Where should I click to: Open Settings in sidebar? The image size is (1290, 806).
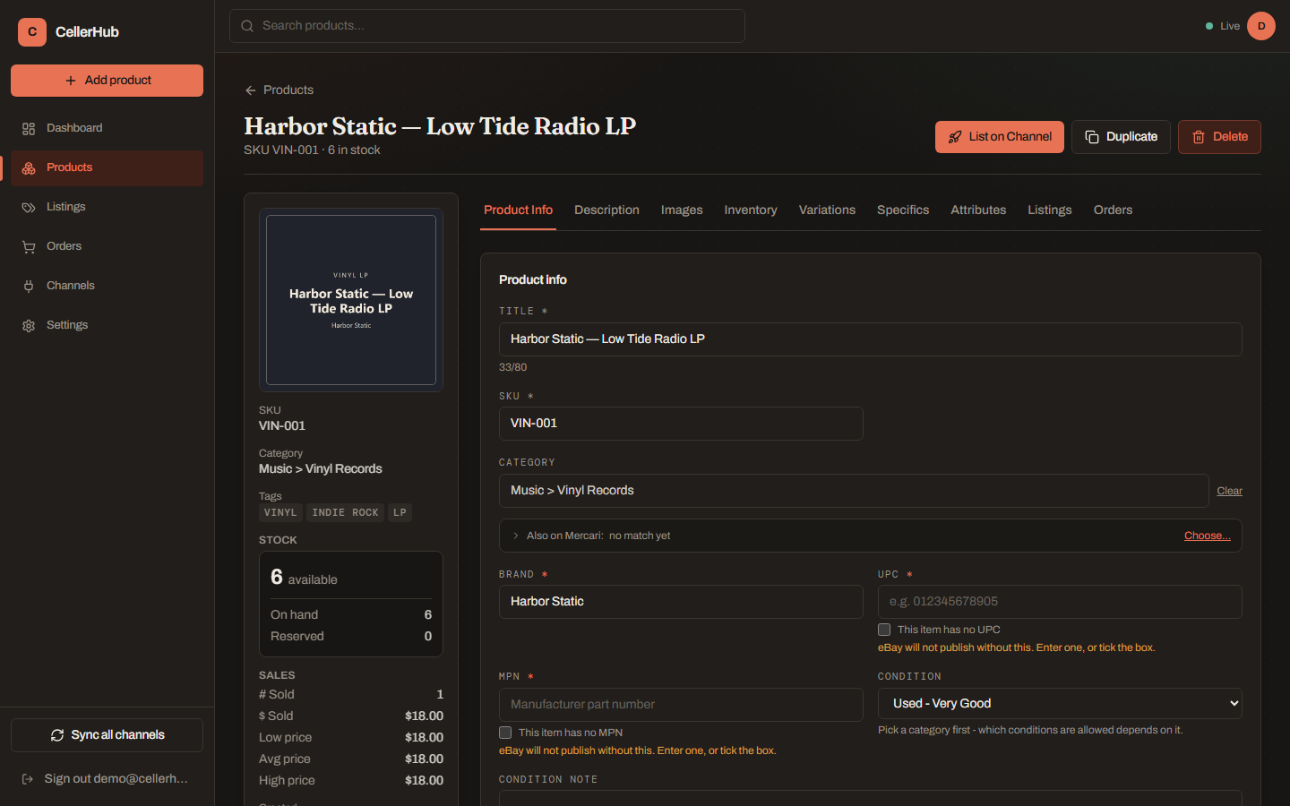point(107,326)
